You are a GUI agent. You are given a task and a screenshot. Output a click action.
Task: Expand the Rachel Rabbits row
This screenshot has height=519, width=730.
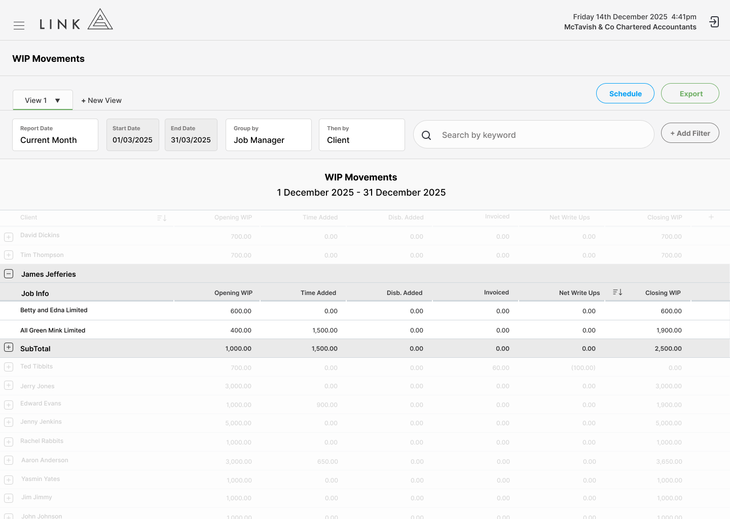tap(9, 442)
